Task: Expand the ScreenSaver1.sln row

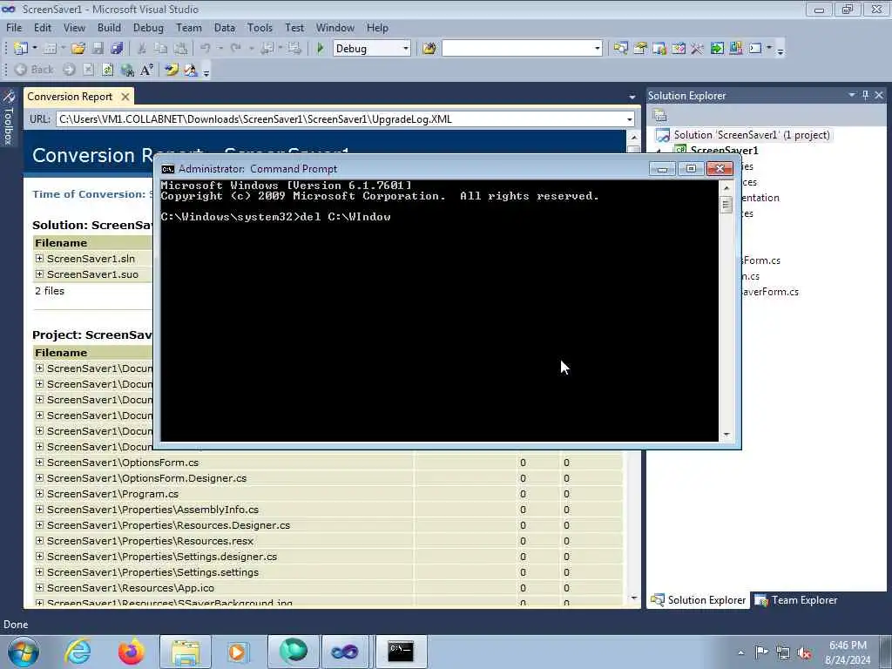Action: (x=39, y=258)
